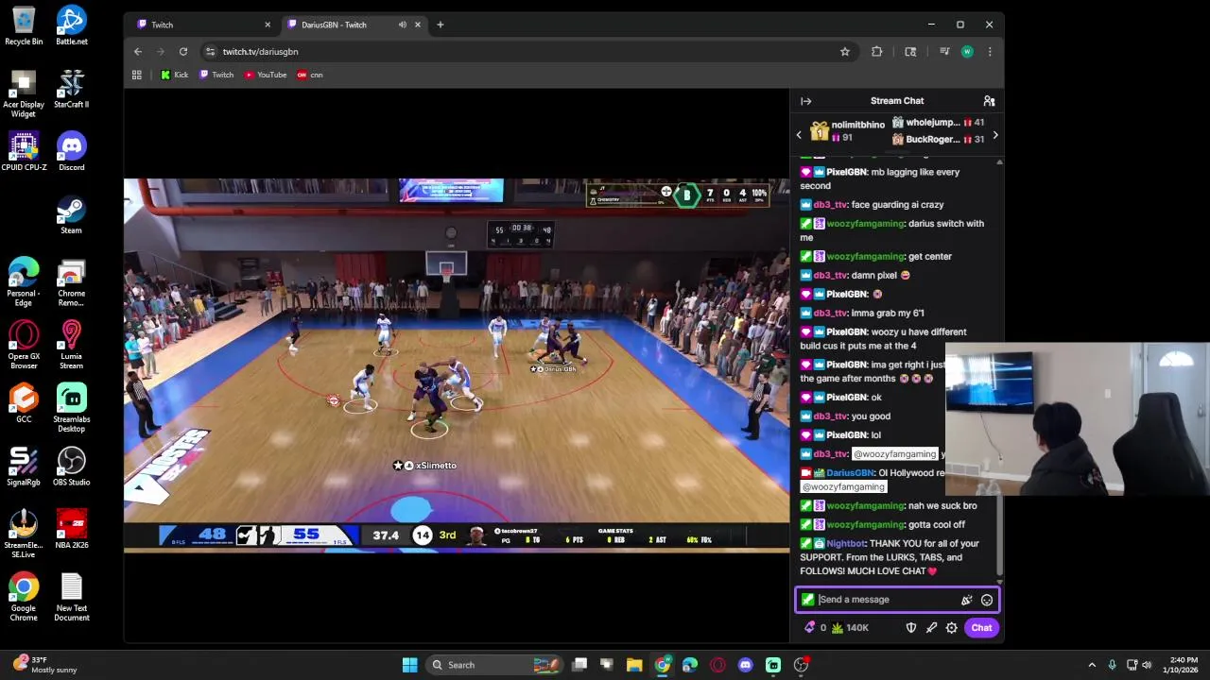Collapse the Stream Chat panel
1210x680 pixels.
point(805,101)
